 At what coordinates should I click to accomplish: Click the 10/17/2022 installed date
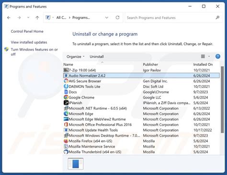click(x=203, y=130)
